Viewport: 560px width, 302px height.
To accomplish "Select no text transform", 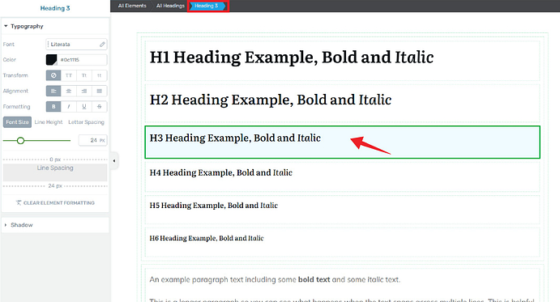I will [53, 75].
